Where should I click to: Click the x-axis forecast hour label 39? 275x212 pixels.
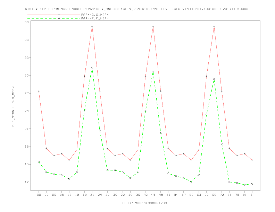click(x=138, y=195)
